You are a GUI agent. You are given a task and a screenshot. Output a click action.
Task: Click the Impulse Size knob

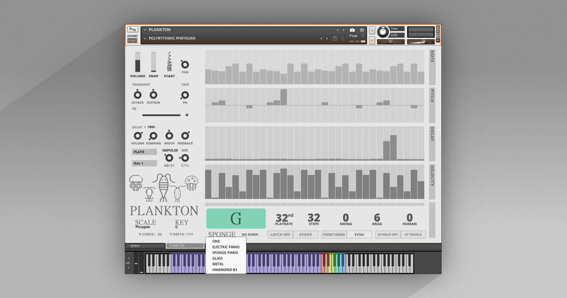click(x=185, y=158)
